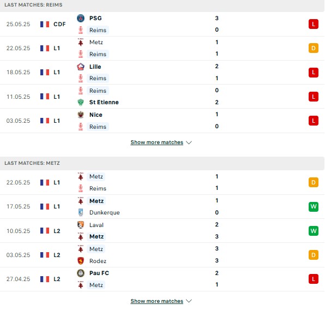Click the Laval club crest icon
This screenshot has height=310, width=325.
[81, 225]
